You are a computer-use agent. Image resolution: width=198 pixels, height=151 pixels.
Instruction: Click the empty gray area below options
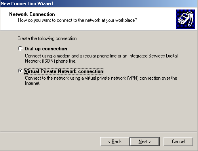pos(99,108)
